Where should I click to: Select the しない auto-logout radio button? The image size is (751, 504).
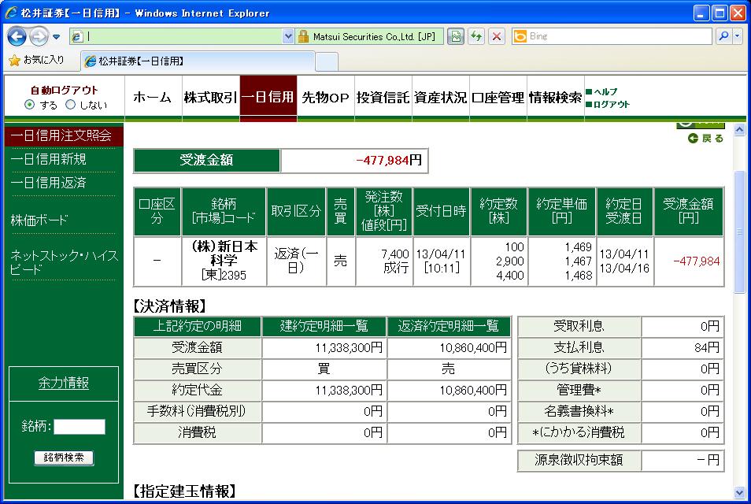[x=71, y=105]
